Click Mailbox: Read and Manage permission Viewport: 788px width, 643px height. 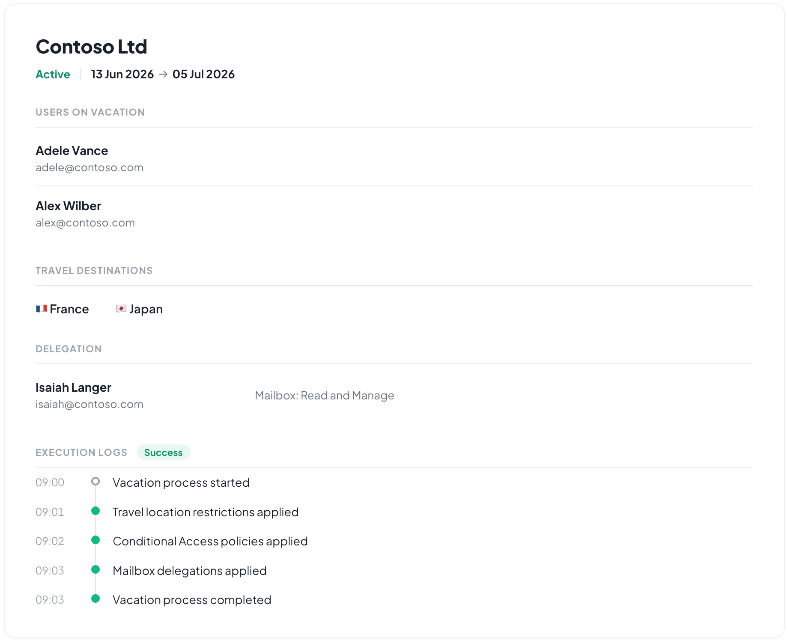pos(324,396)
